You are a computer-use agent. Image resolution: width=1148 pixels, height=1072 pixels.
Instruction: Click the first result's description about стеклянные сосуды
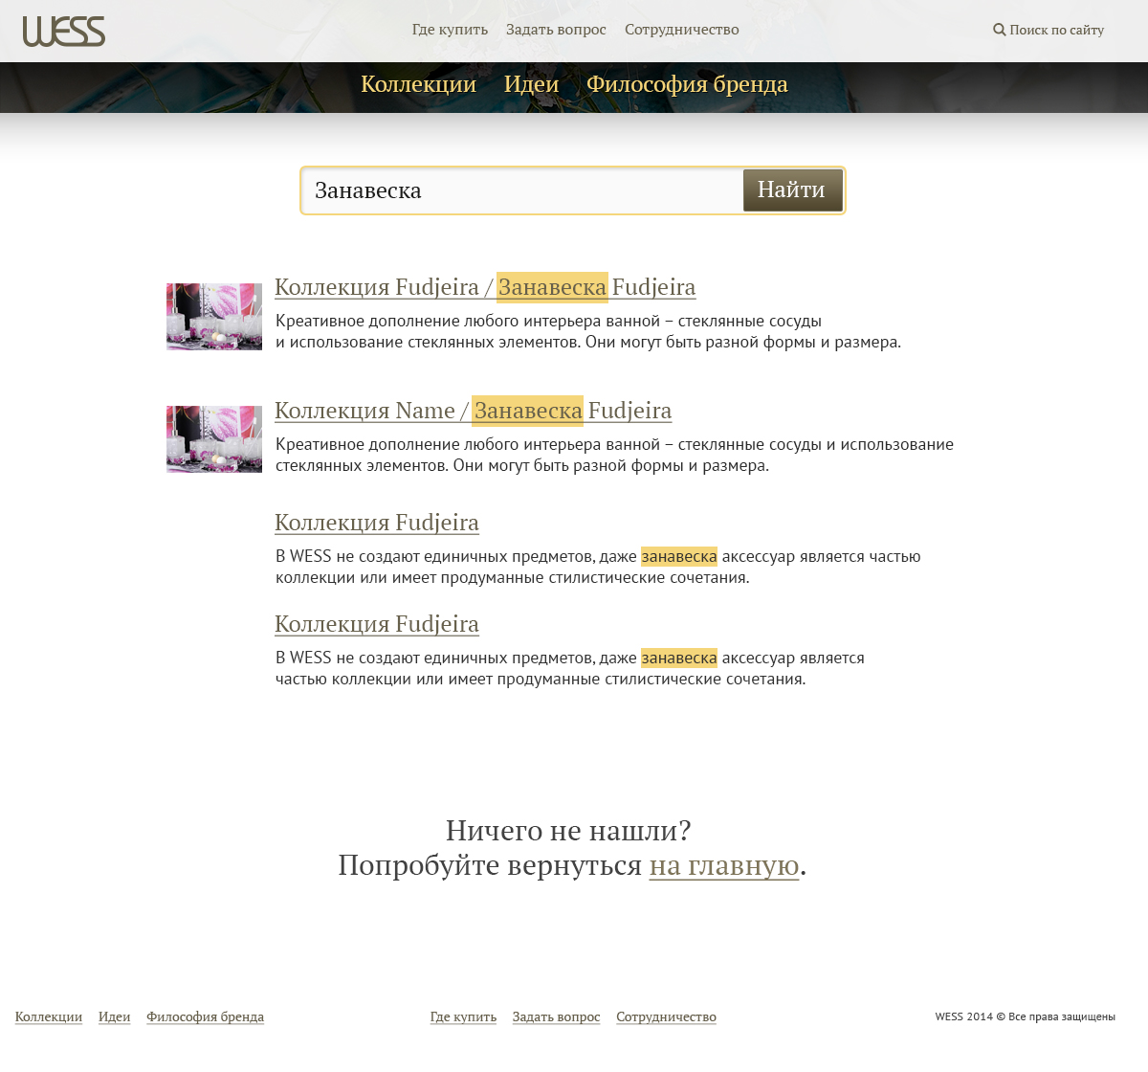(588, 331)
